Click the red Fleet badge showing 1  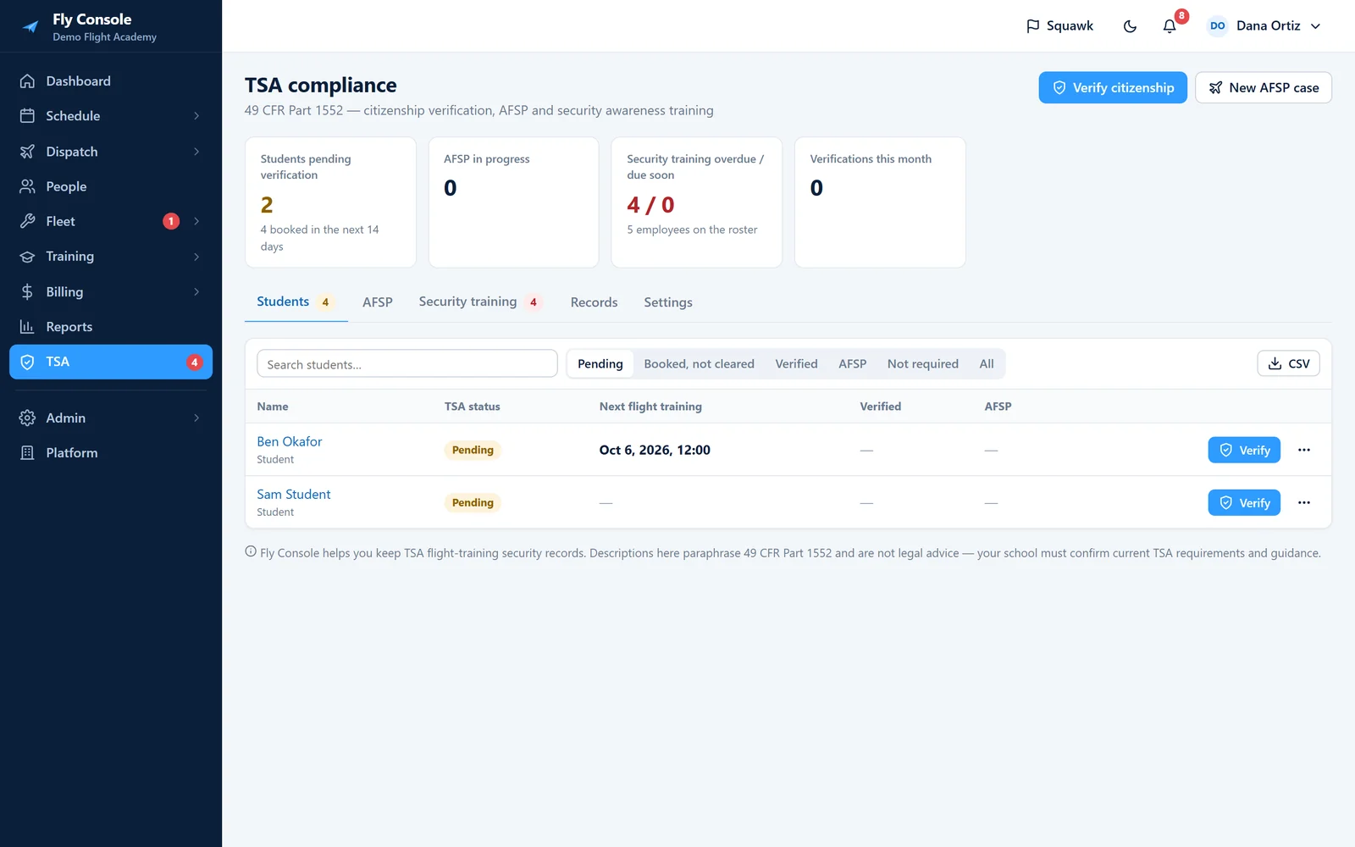tap(171, 221)
